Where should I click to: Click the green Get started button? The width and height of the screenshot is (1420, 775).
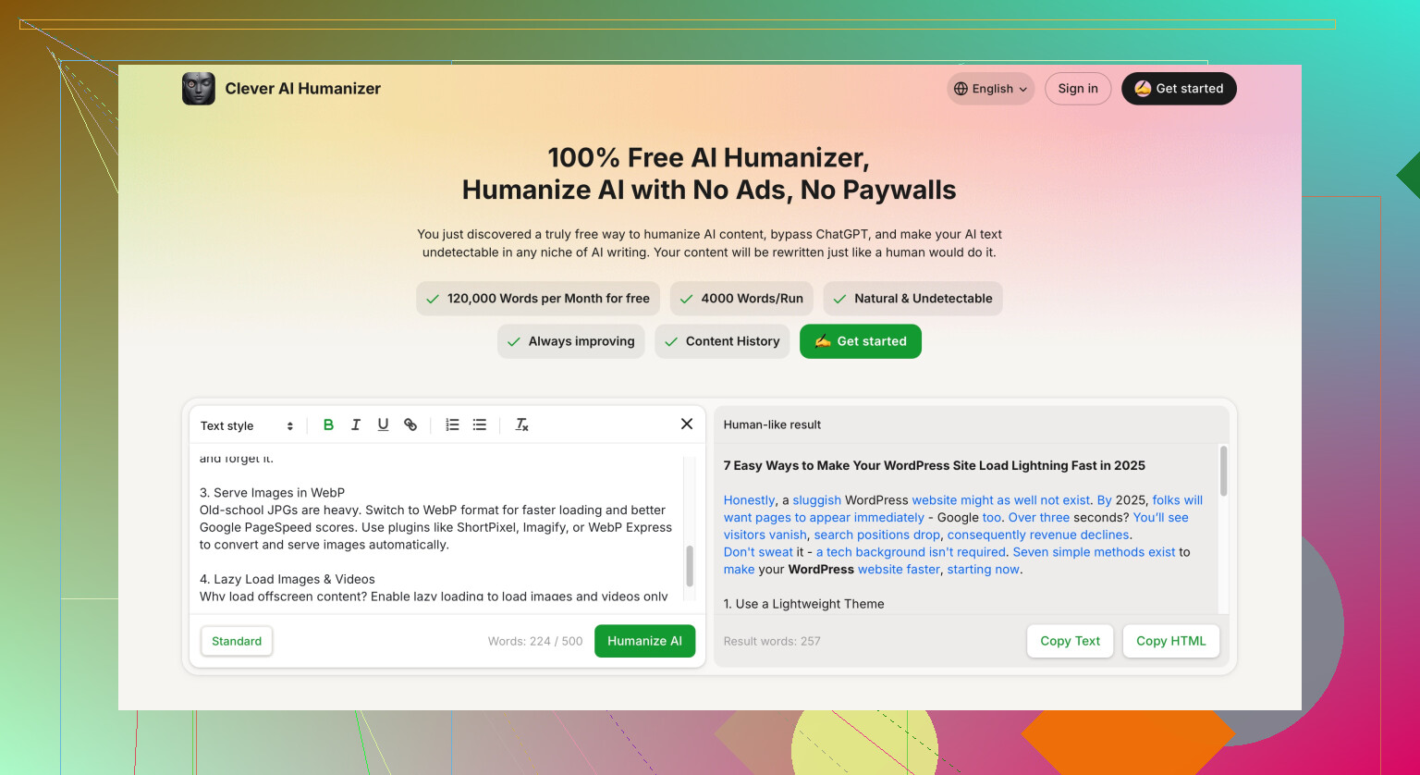click(x=861, y=341)
